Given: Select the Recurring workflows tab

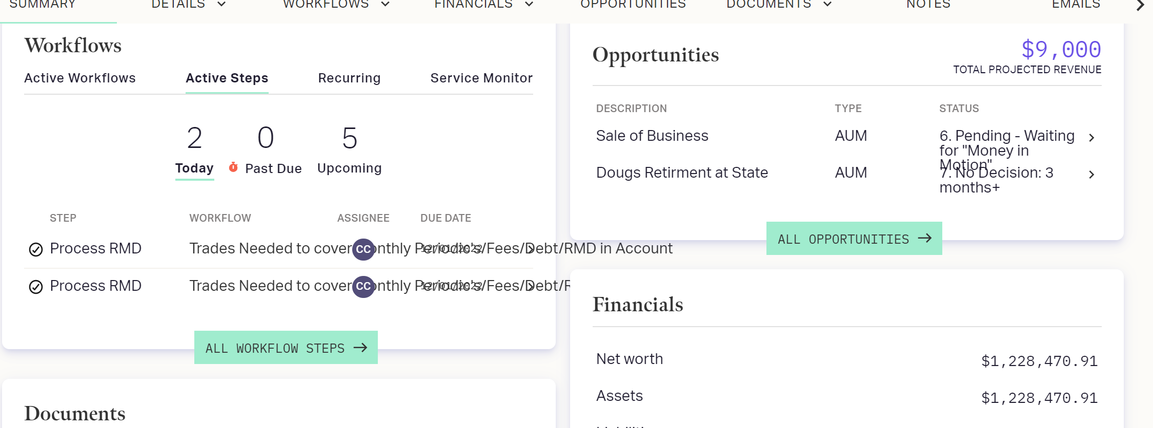Looking at the screenshot, I should (349, 78).
